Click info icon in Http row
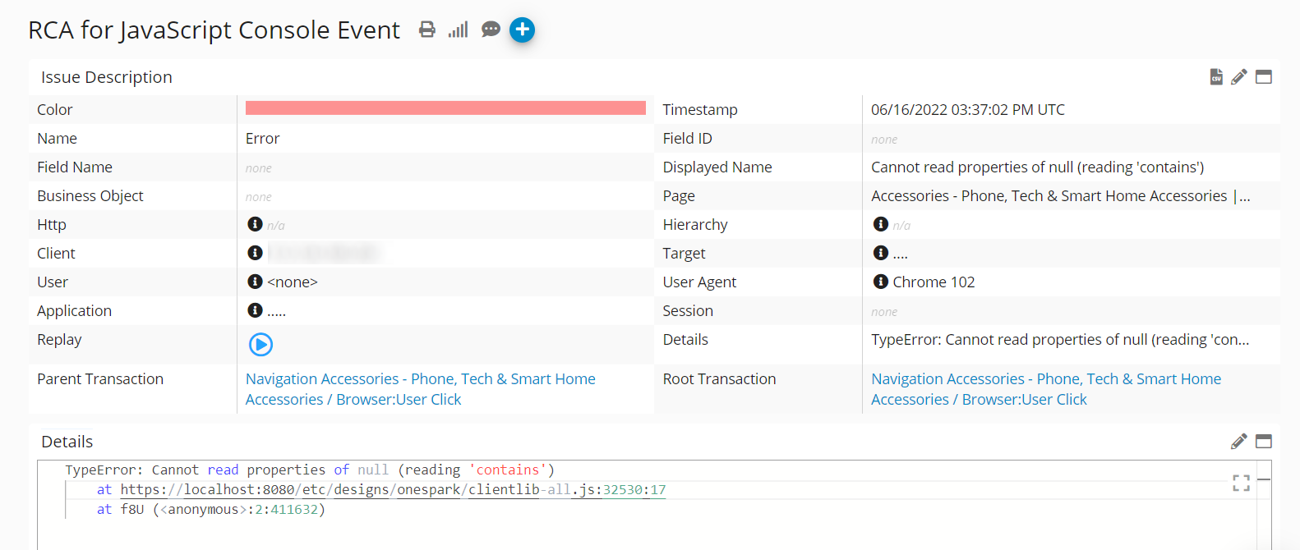The height and width of the screenshot is (550, 1300). point(255,224)
